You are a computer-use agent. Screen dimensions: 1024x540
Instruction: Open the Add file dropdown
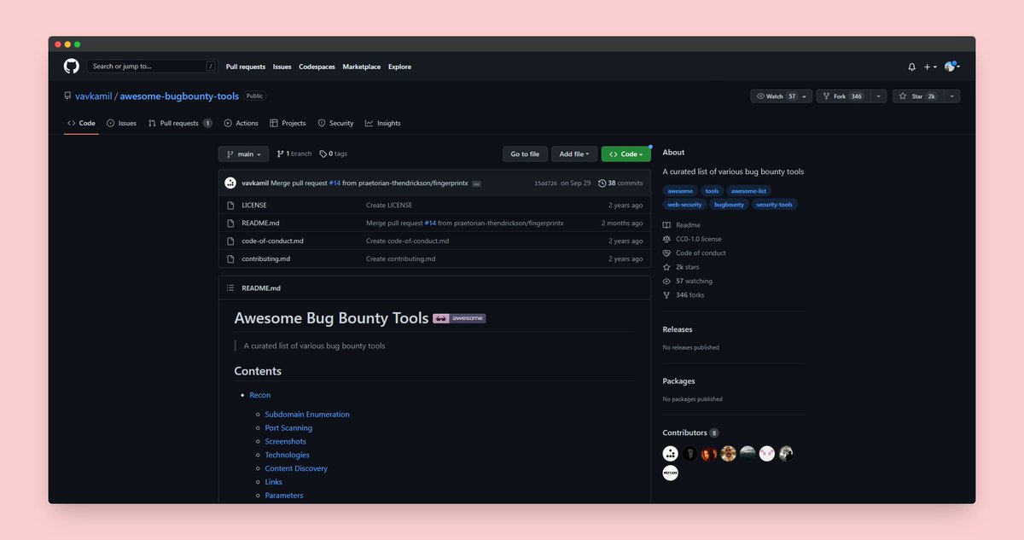[574, 154]
